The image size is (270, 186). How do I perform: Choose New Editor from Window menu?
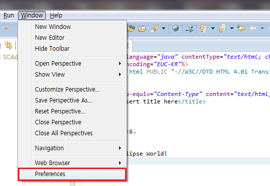(x=72, y=37)
